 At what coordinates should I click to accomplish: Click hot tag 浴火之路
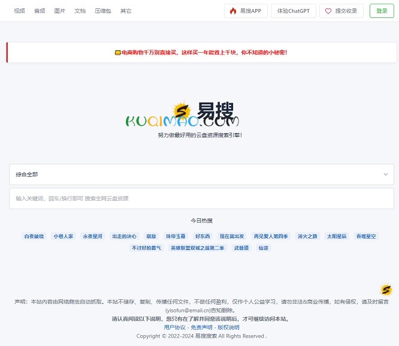307,236
